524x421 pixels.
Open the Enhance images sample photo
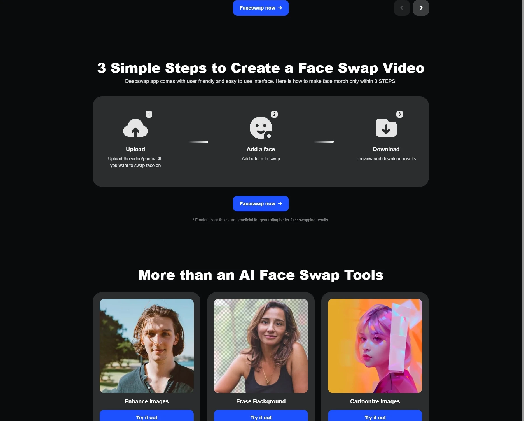coord(147,346)
